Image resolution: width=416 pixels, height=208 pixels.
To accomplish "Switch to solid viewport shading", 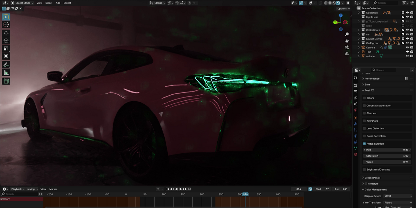I will pos(330,3).
